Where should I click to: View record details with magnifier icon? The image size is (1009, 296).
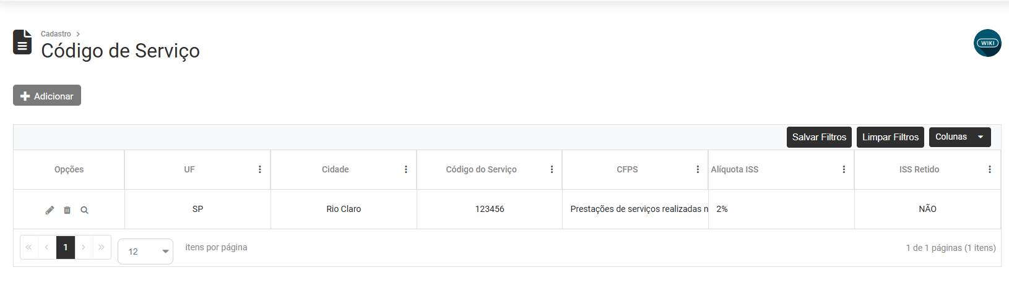coord(84,210)
